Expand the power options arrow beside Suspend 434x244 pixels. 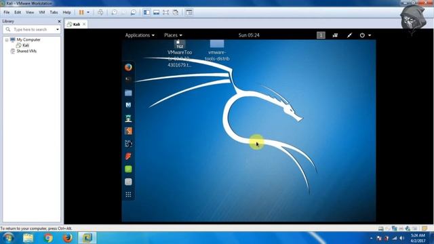[88, 12]
